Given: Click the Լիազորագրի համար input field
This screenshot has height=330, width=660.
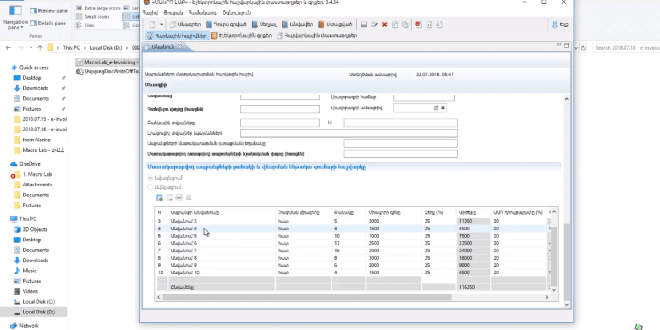Looking at the screenshot, I should pos(424,97).
